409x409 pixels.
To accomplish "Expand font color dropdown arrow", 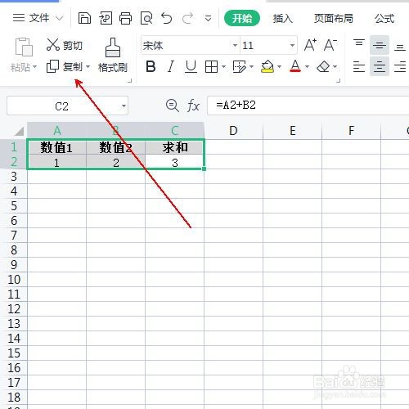I will pos(307,66).
